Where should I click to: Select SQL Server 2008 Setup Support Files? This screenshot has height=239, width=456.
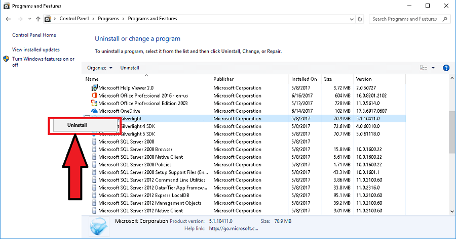point(244,172)
